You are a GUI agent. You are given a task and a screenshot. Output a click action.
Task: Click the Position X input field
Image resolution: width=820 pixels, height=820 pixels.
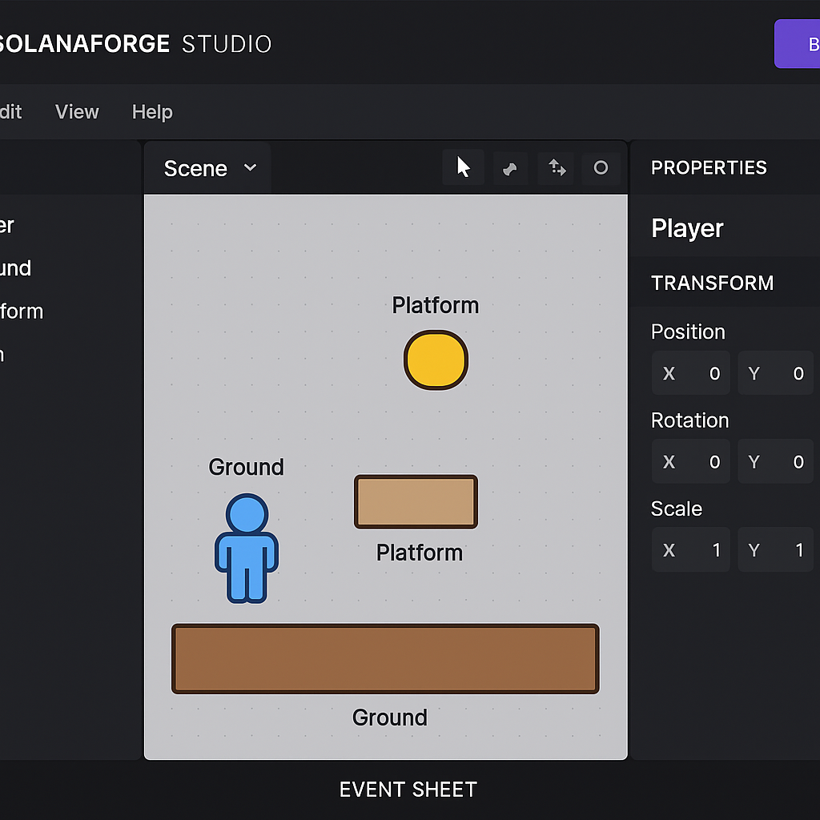point(690,373)
